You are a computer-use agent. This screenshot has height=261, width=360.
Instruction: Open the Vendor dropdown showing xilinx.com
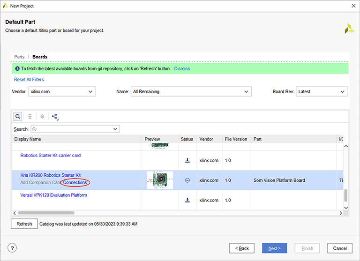[62, 91]
